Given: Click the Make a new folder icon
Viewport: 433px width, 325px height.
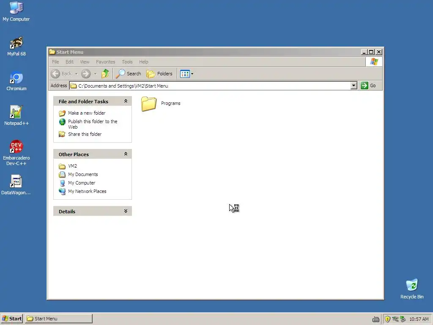Looking at the screenshot, I should [x=62, y=113].
